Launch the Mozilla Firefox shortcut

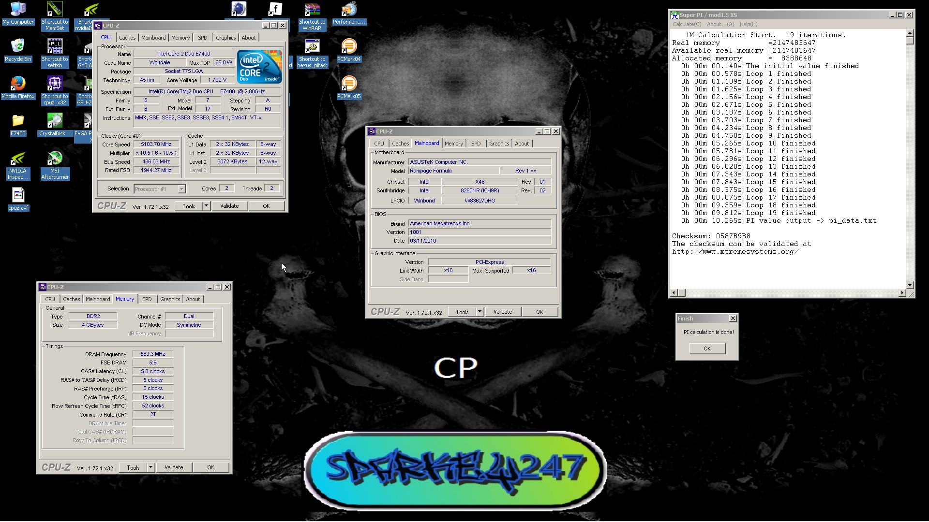(18, 87)
